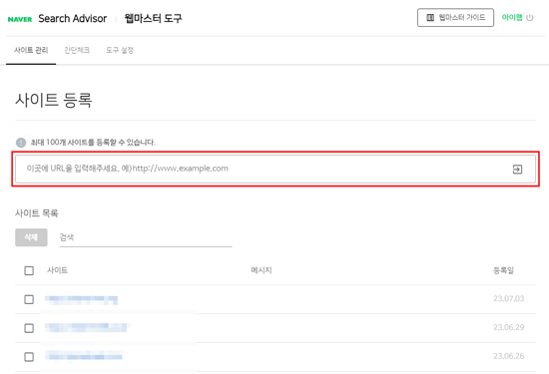Click the logout power icon
This screenshot has height=374, width=549.
pyautogui.click(x=530, y=18)
